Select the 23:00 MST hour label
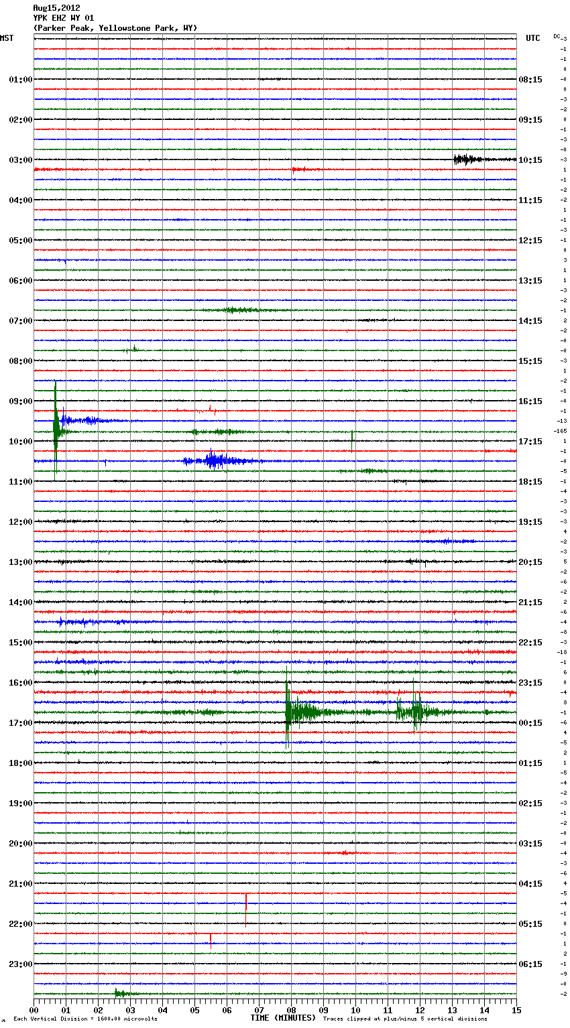Screen dimensions: 570x1028 point(20,964)
